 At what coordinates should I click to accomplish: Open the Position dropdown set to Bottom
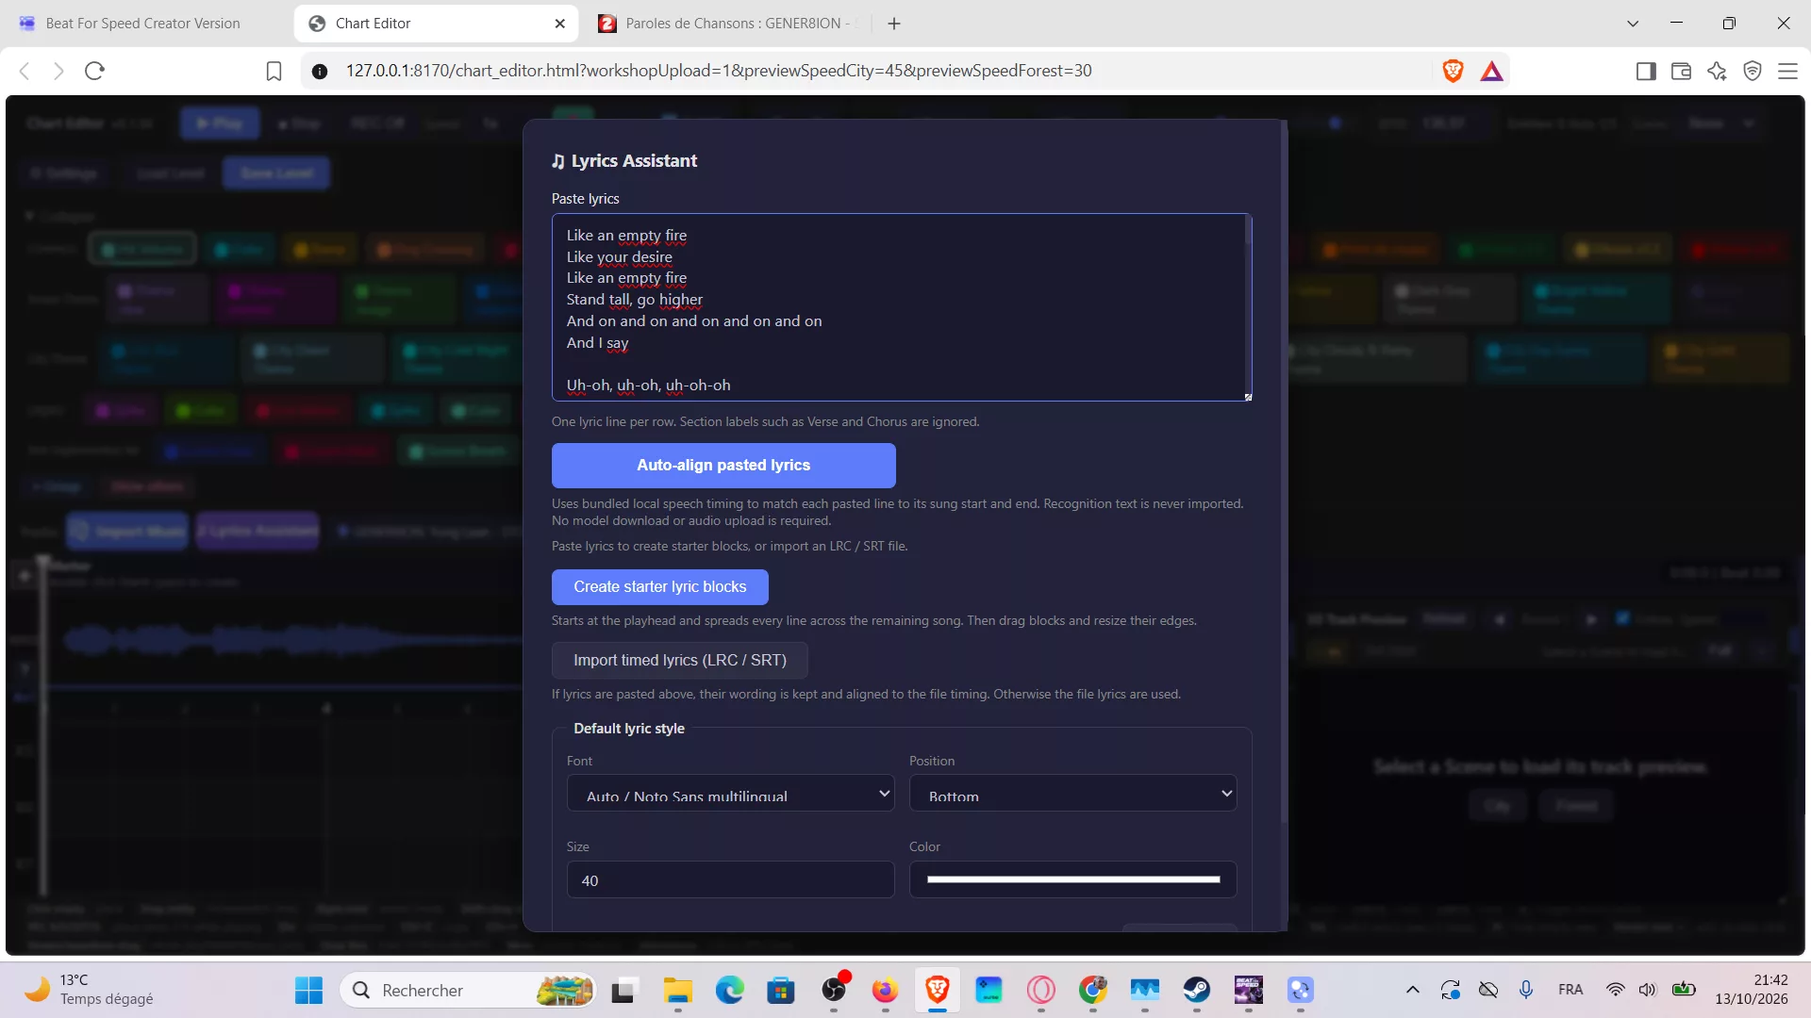point(1072,794)
